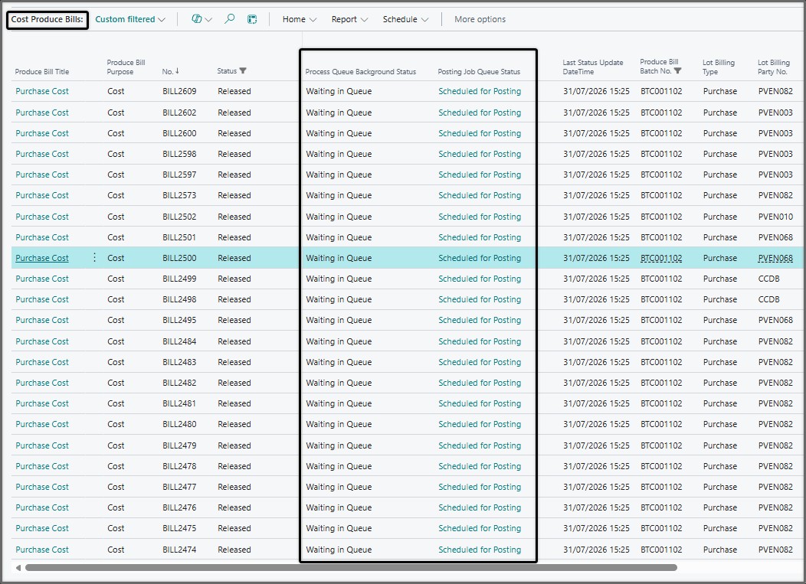Click the Lot Billing Type column header
Viewport: 806px width, 584px height.
pyautogui.click(x=718, y=67)
